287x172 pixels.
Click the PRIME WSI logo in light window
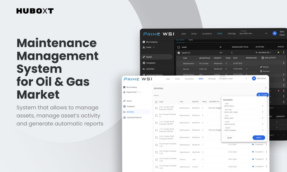pyautogui.click(x=138, y=79)
